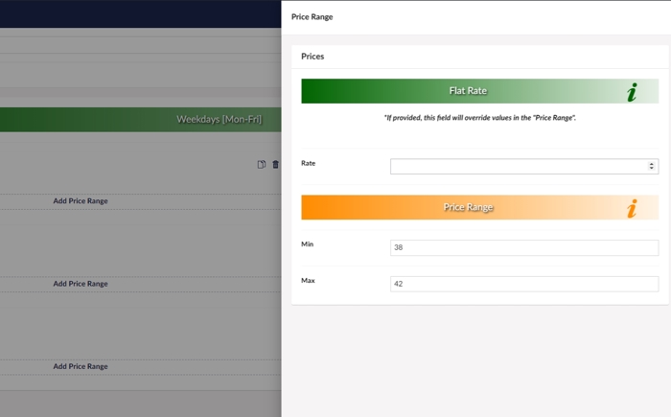Viewport: 671px width, 417px height.
Task: Click the orange Price Range info icon
Action: point(632,208)
